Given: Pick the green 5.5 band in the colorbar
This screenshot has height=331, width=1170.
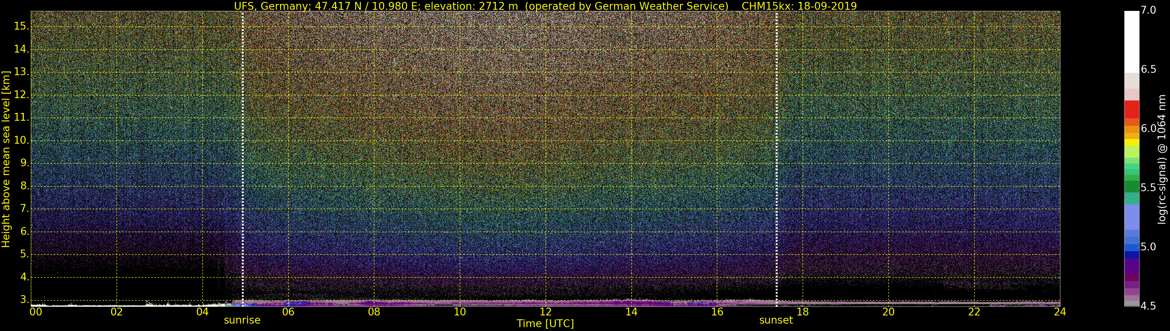Looking at the screenshot, I should click(1131, 187).
